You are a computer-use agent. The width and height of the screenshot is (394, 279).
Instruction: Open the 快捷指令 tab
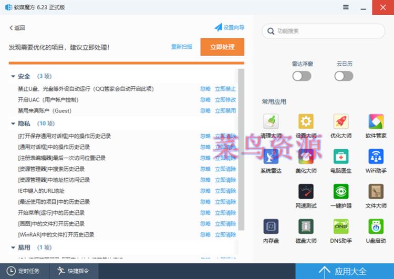tap(74, 271)
